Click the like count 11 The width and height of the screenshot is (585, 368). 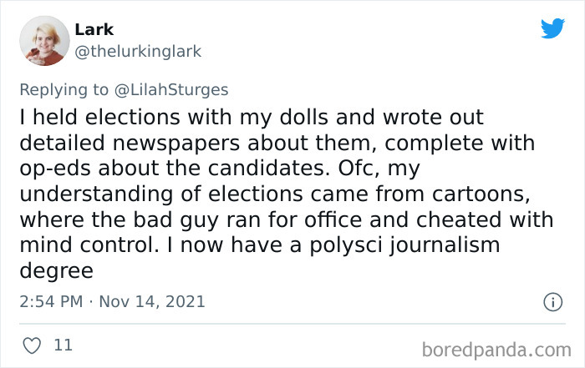click(x=63, y=344)
